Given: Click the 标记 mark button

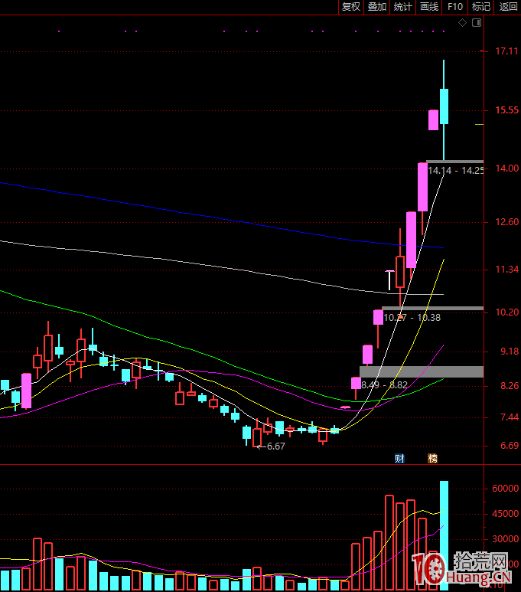Looking at the screenshot, I should (481, 7).
